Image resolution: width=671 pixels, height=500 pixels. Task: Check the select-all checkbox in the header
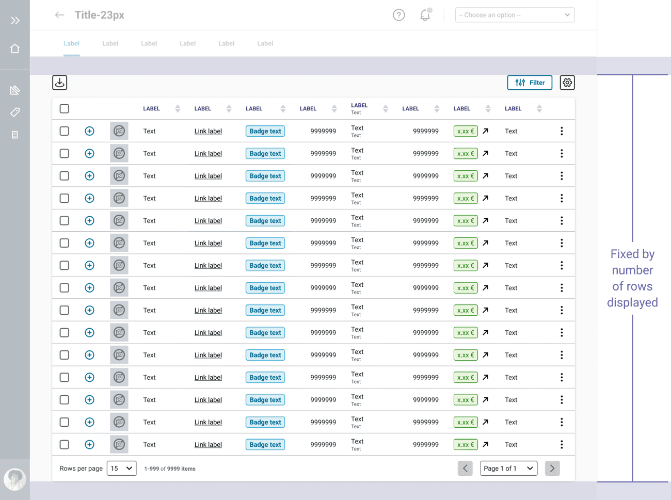click(64, 108)
